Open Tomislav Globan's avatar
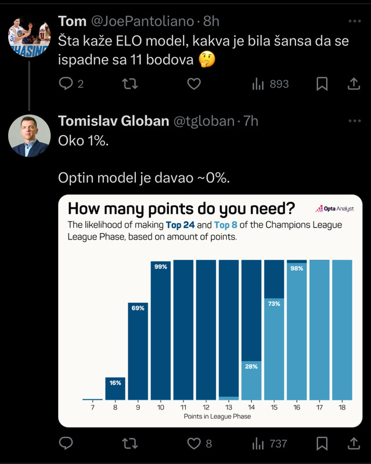This screenshot has height=464, width=371. (x=29, y=136)
